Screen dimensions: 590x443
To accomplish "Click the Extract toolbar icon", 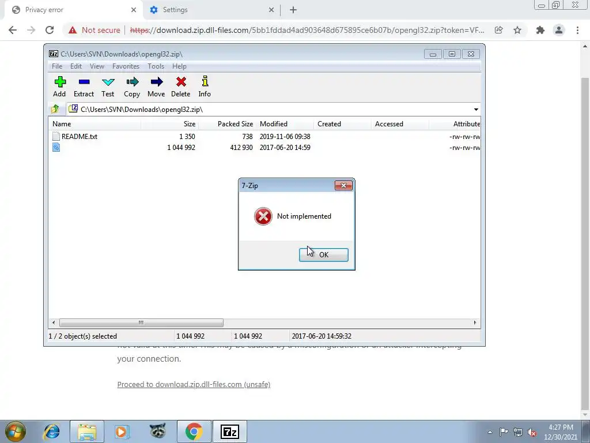I will click(x=84, y=82).
